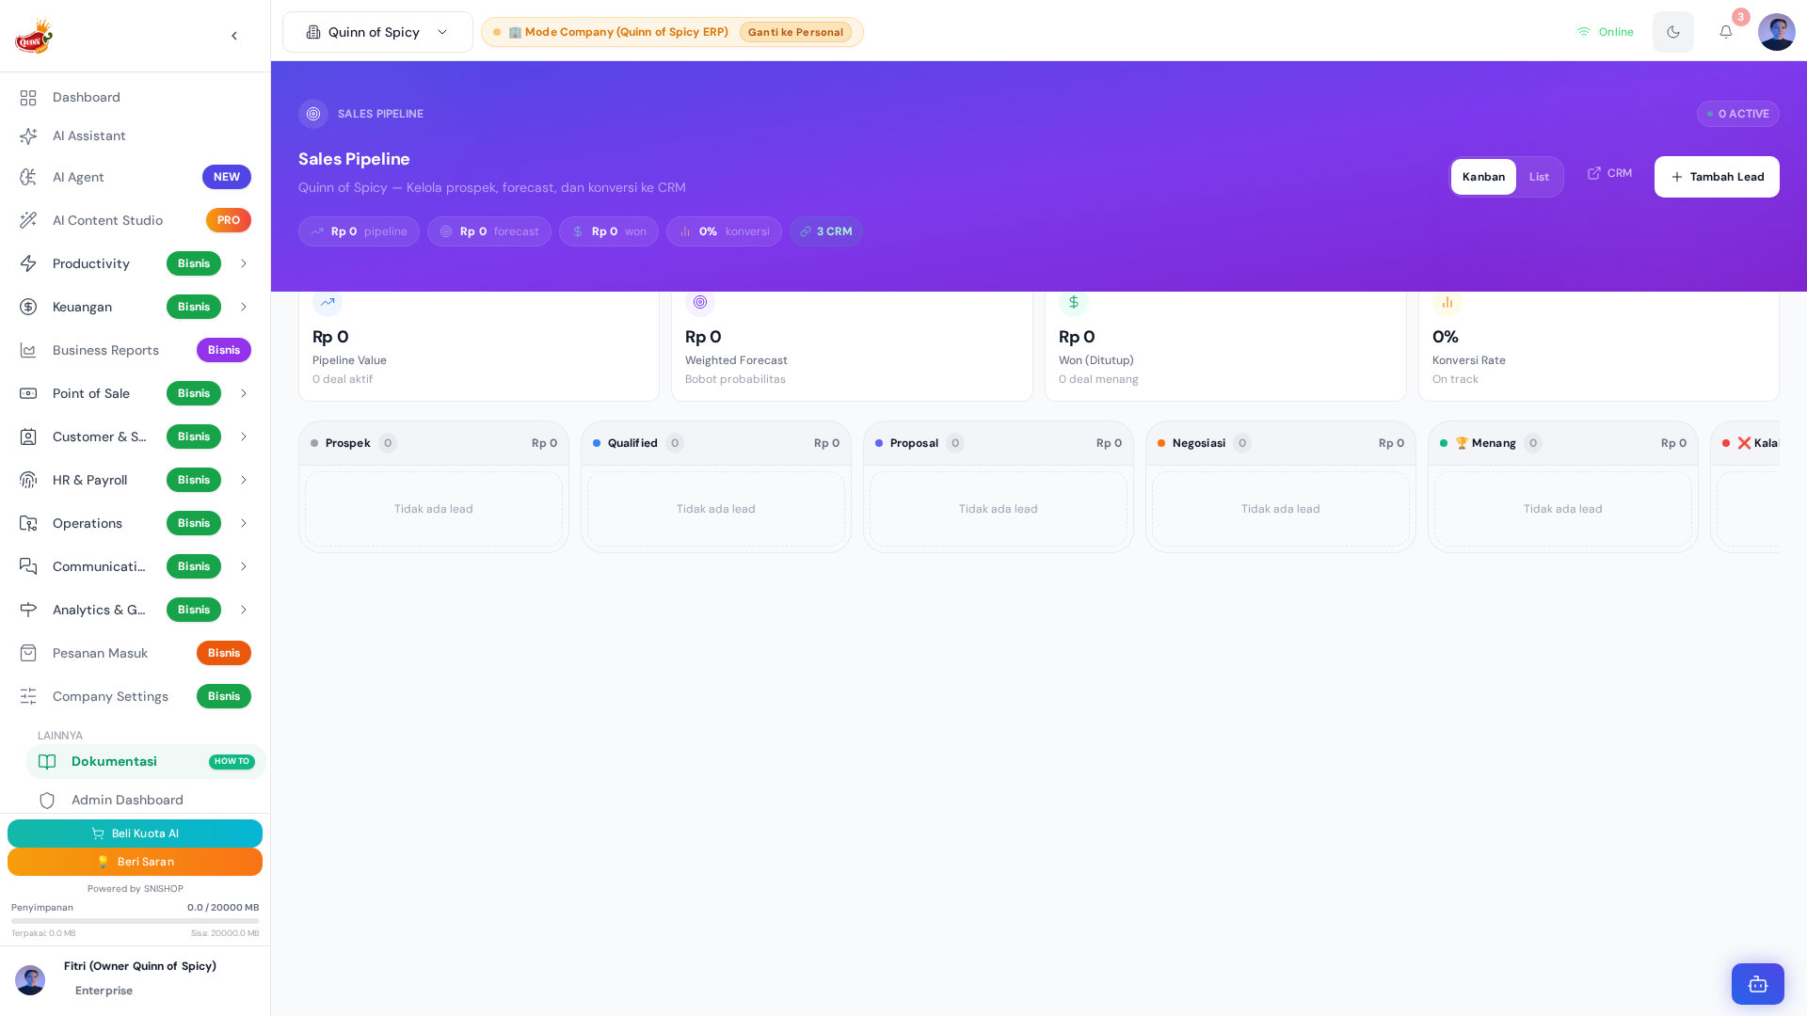
Task: Click the HR & Payroll fingerprint icon
Action: [28, 480]
